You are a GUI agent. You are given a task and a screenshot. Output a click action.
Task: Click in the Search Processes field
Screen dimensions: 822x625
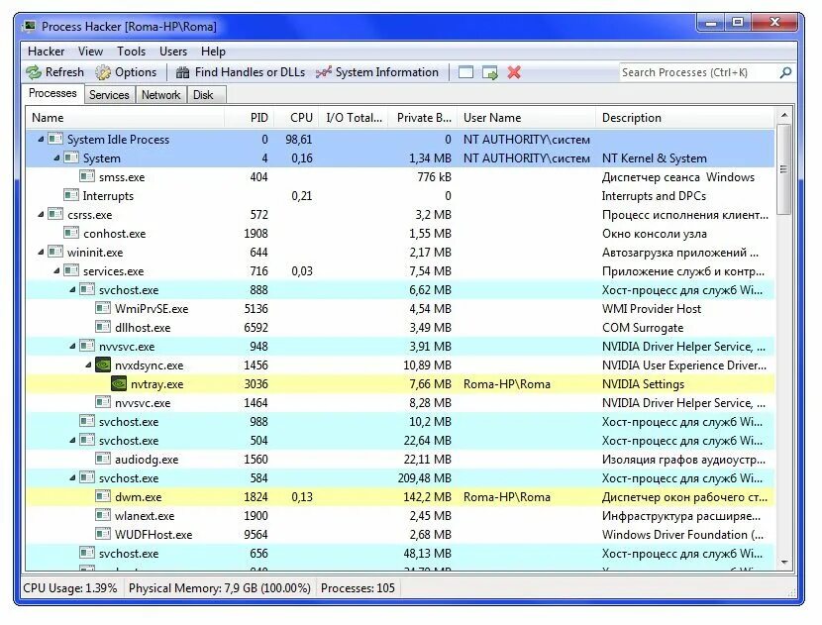coord(698,72)
